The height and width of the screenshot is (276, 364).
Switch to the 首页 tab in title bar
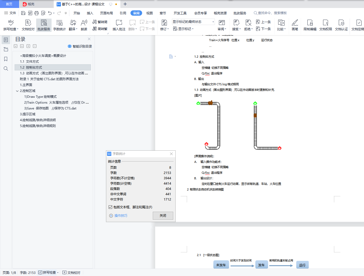9,4
